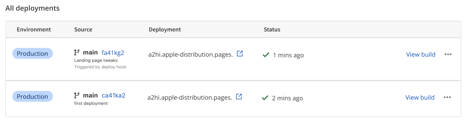Open commit hash ca41ka2
471x126 pixels.
click(x=113, y=96)
